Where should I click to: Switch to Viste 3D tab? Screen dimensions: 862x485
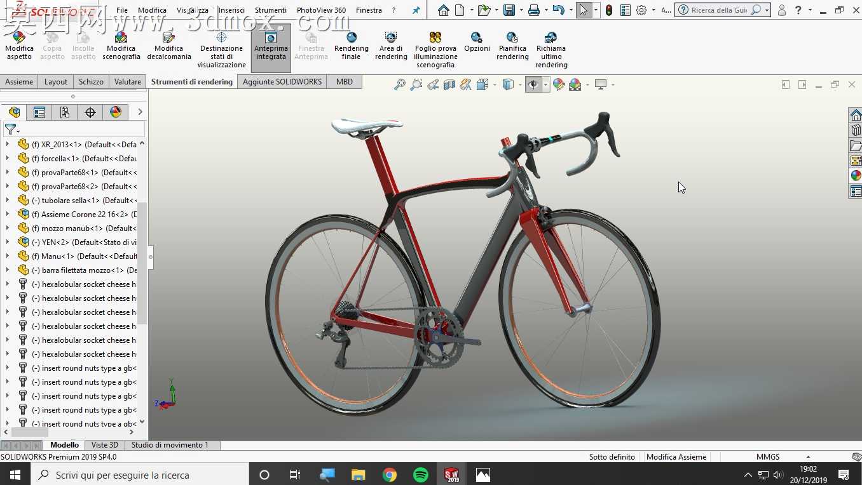105,445
